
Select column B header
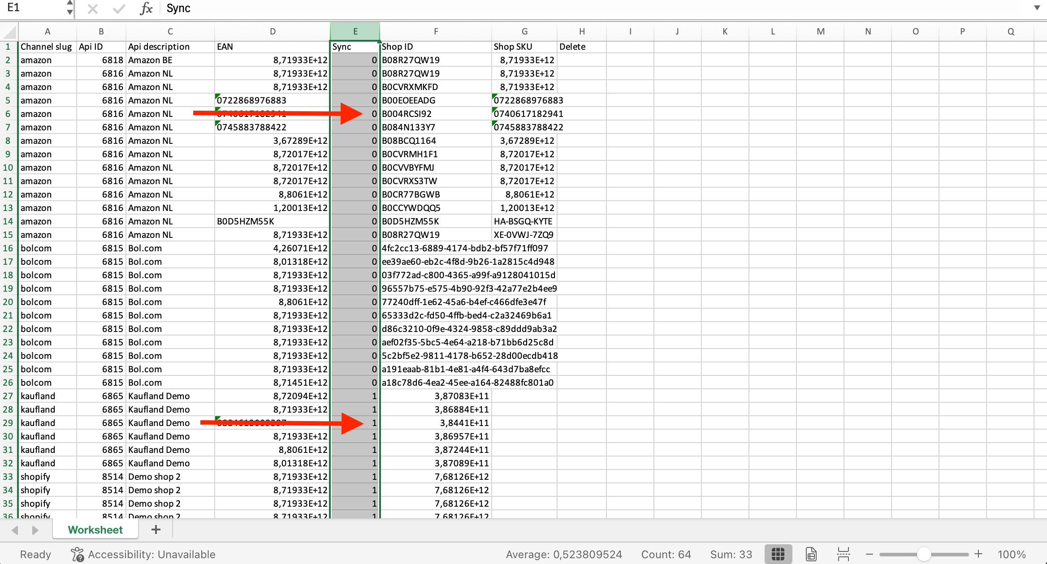coord(101,31)
